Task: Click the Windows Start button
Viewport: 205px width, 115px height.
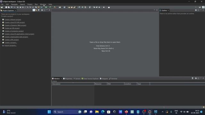Action: point(49,112)
